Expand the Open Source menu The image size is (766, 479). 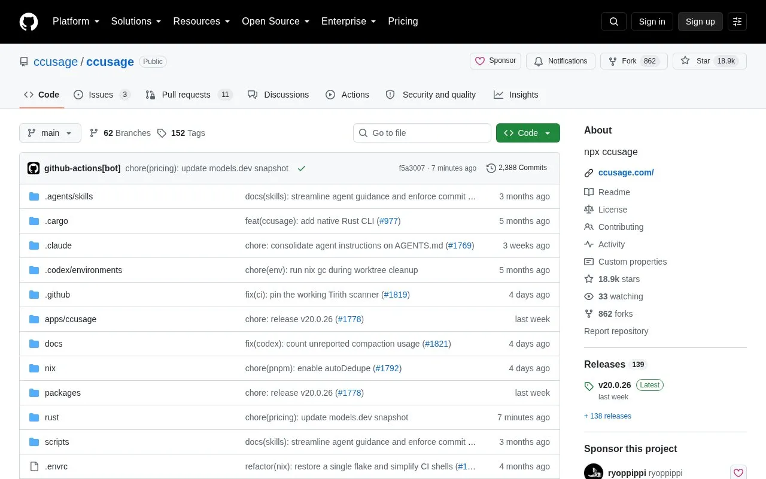tap(276, 22)
